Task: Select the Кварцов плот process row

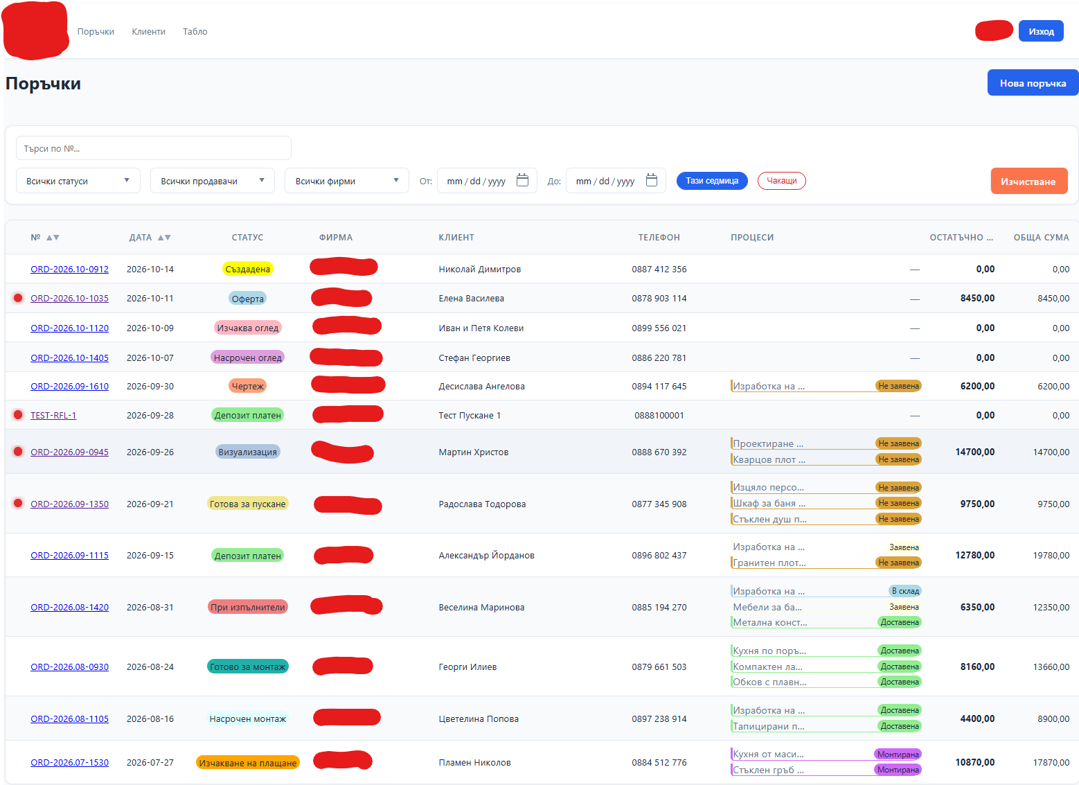Action: coord(826,459)
